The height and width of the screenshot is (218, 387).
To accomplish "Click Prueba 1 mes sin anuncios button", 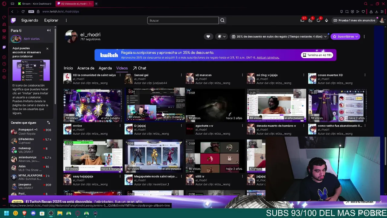I will click(x=354, y=20).
